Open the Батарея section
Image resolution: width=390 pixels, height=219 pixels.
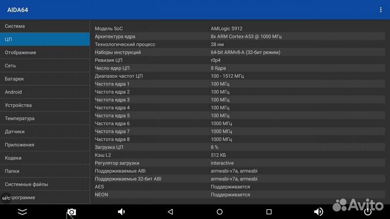pos(45,79)
